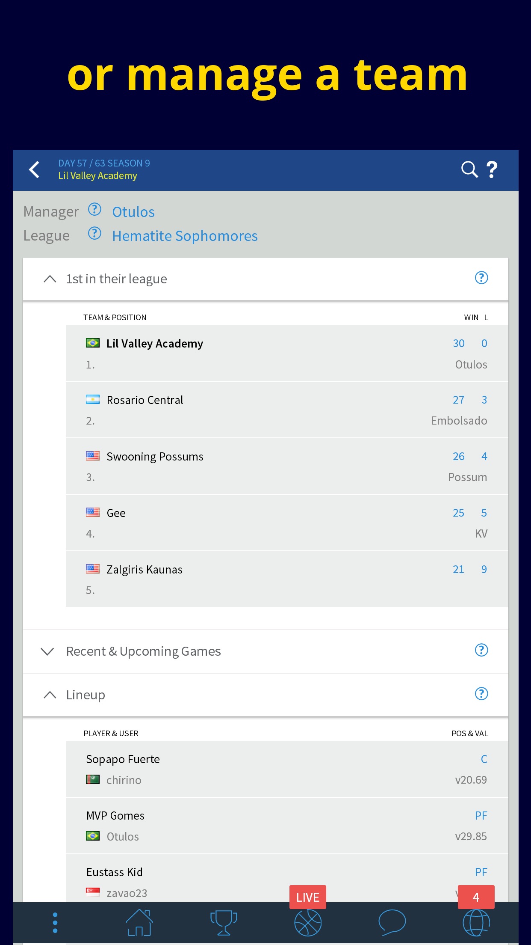Tap the back arrow in header
The width and height of the screenshot is (531, 945).
[34, 169]
